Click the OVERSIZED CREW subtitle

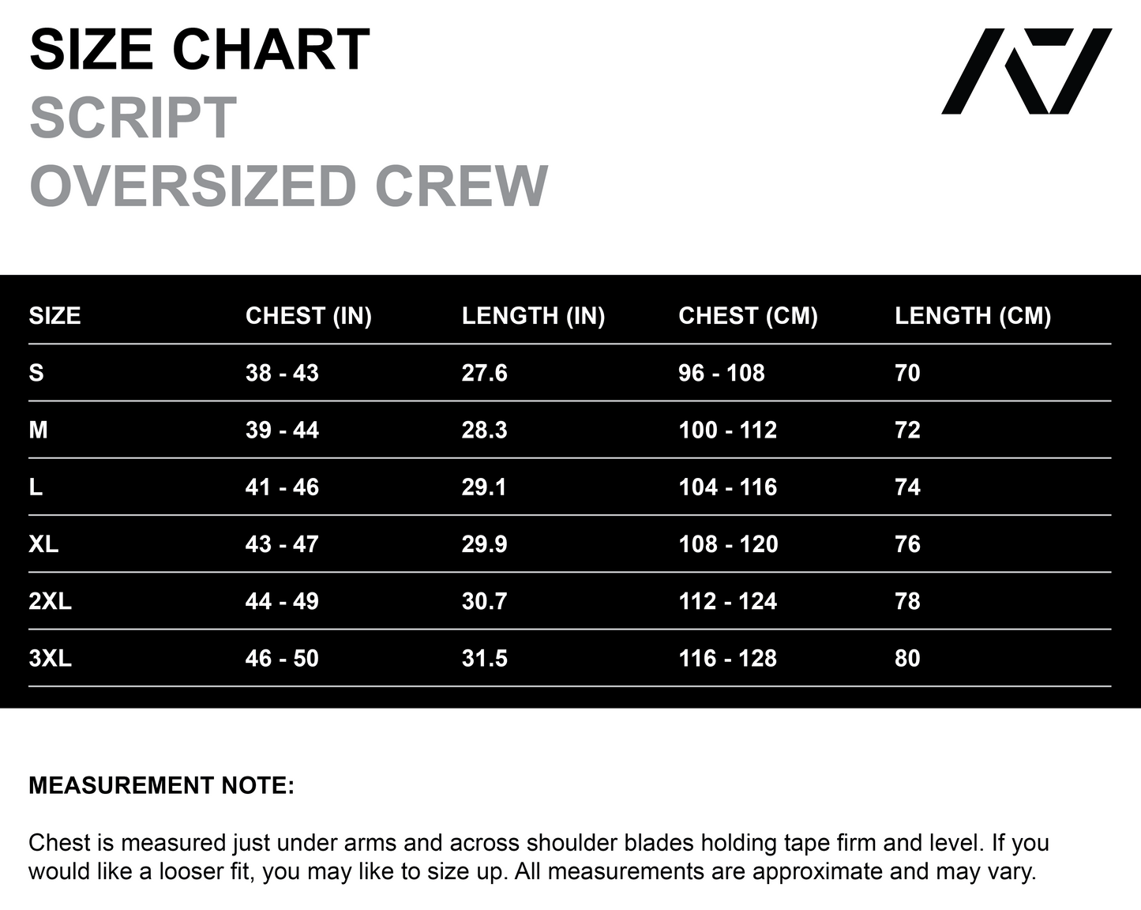[x=288, y=187]
